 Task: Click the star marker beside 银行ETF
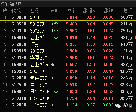[x=52, y=105]
